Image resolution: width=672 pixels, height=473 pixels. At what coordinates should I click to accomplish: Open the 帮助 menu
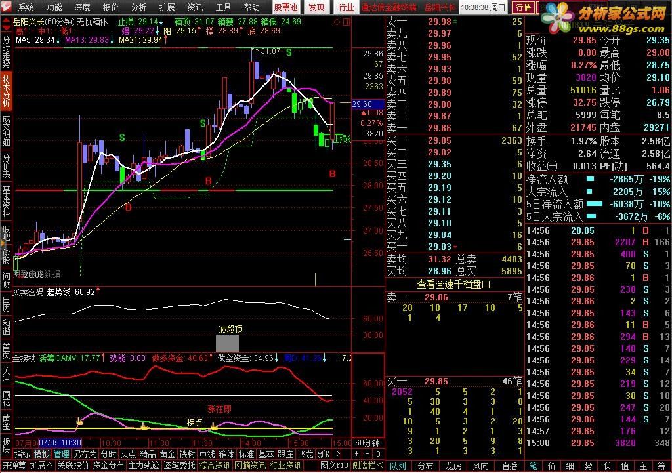point(251,7)
